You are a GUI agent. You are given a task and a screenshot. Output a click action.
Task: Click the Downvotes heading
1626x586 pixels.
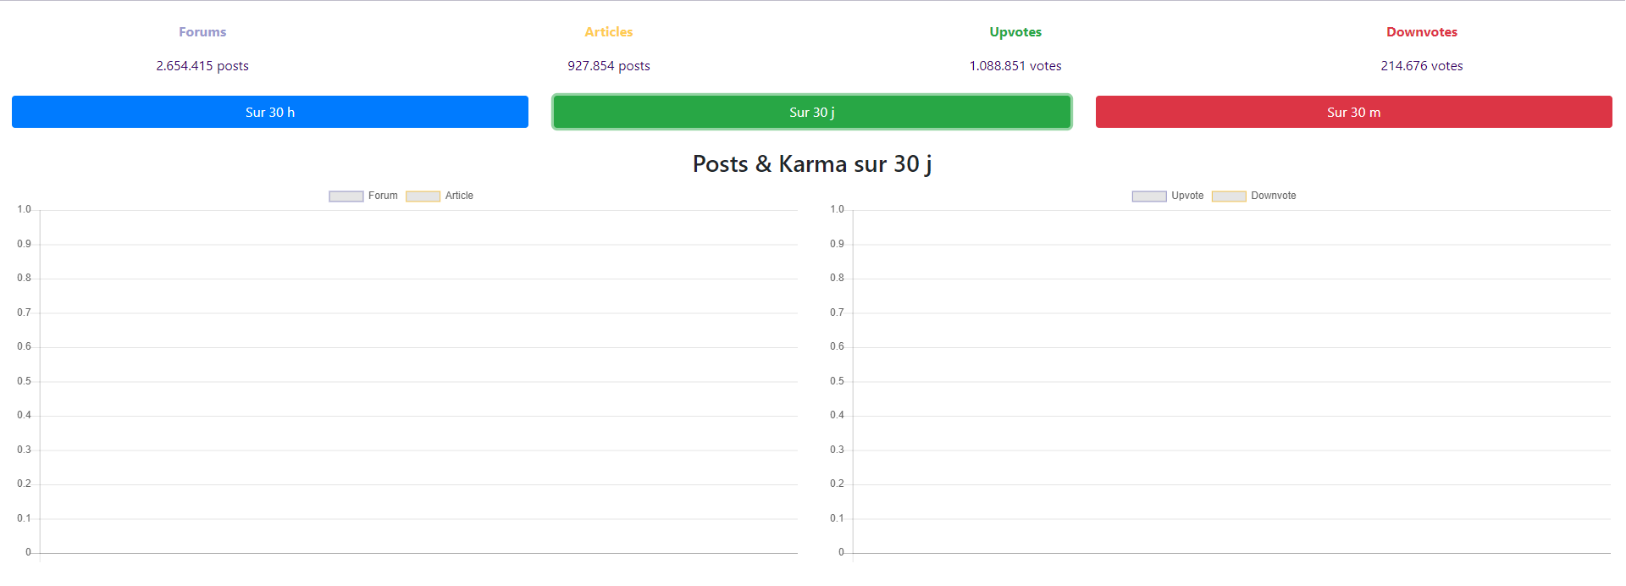point(1421,32)
